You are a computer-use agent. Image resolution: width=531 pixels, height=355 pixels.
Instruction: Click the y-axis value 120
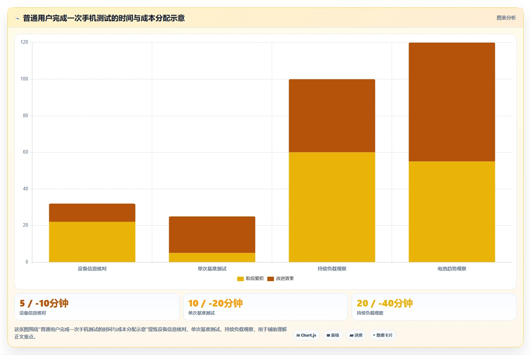(24, 42)
